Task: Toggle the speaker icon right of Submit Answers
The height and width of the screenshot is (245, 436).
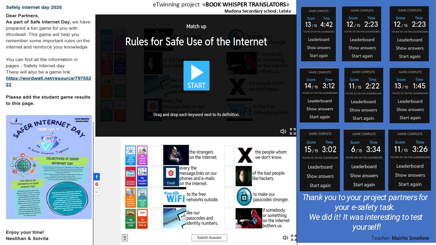Action: click(x=285, y=238)
